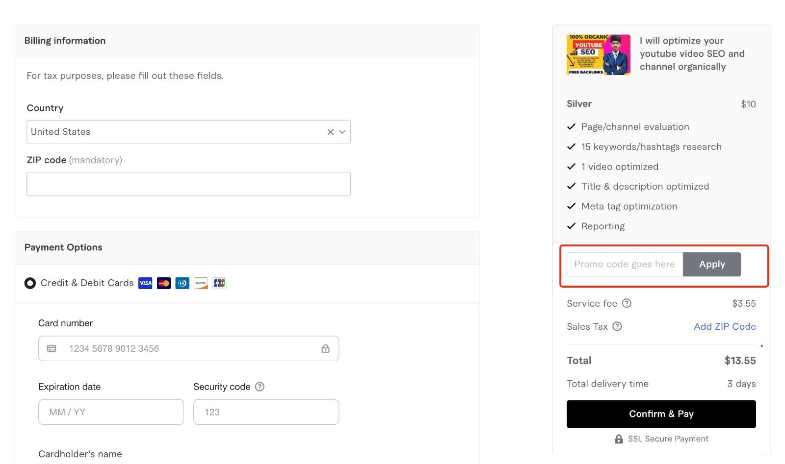This screenshot has height=464, width=785.
Task: Click the Confirm & Pay button
Action: pos(661,414)
